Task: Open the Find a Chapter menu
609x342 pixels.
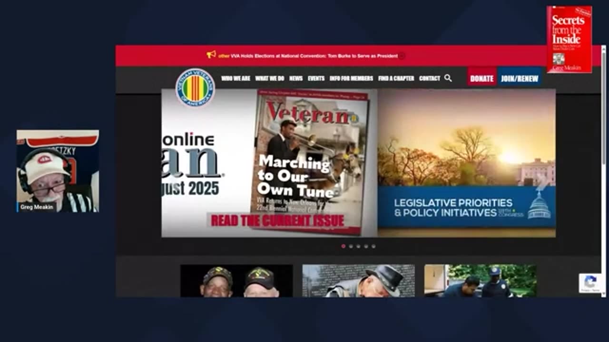Action: pos(396,78)
